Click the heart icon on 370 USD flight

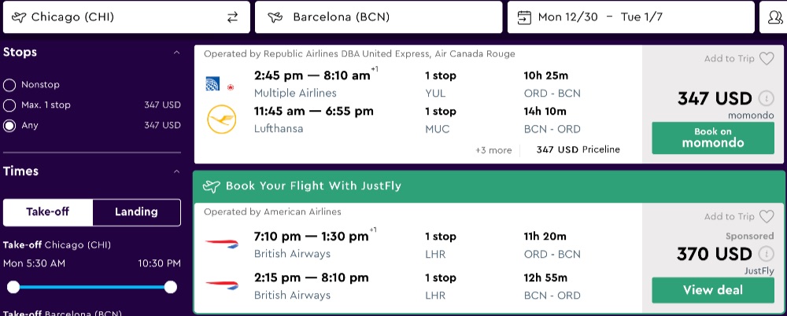pos(767,216)
